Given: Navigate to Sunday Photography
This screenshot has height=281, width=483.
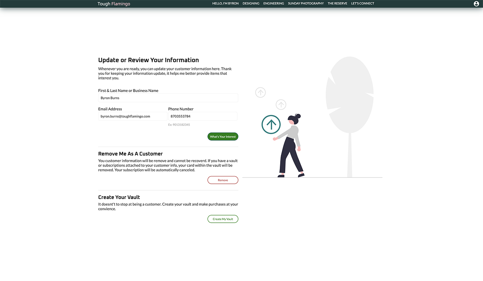Looking at the screenshot, I should (306, 3).
